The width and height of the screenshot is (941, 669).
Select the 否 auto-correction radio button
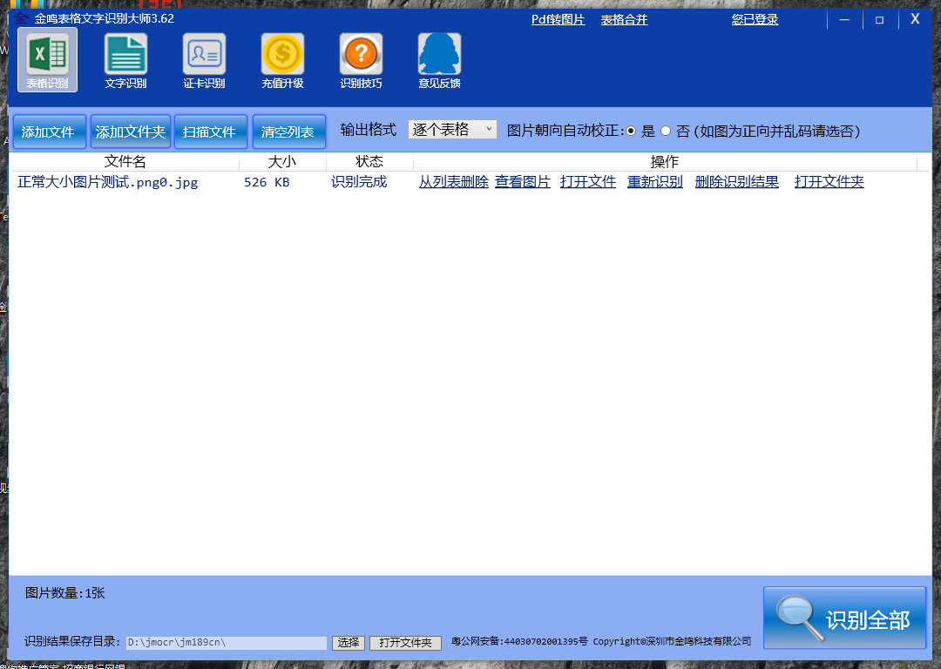click(666, 131)
